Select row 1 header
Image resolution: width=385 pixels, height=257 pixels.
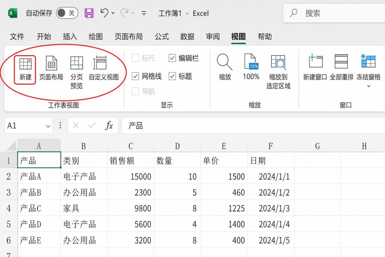[x=9, y=160]
